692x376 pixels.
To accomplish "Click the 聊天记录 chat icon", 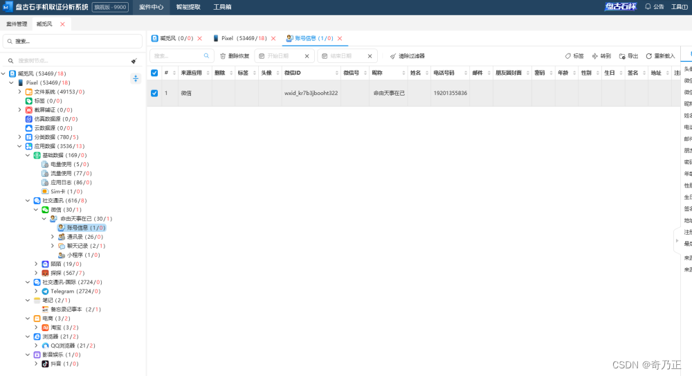I will [62, 246].
